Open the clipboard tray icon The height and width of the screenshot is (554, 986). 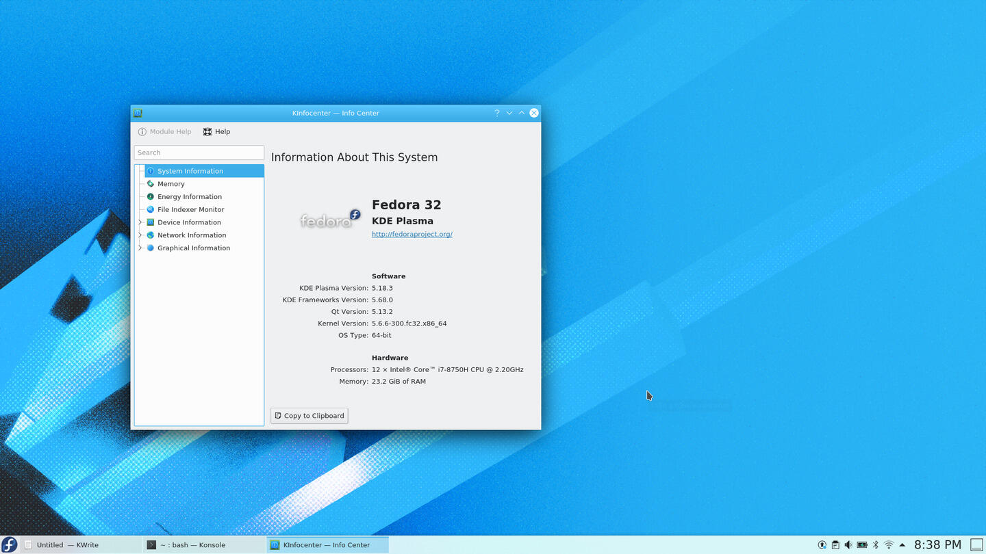835,545
